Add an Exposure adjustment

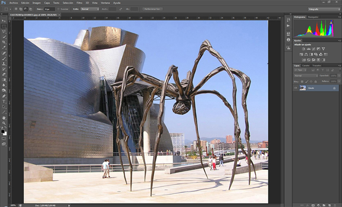point(319,49)
